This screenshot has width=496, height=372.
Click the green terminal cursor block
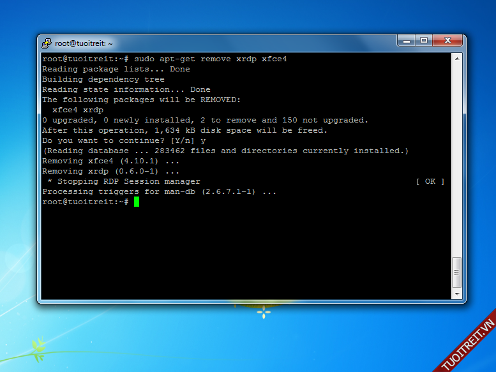pos(137,202)
